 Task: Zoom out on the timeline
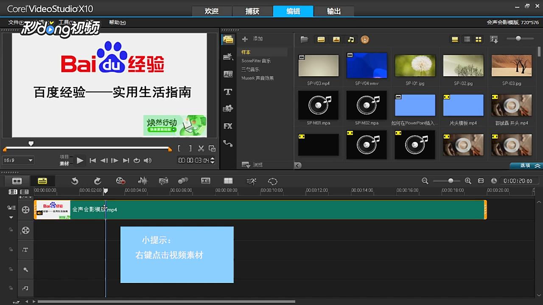(425, 181)
